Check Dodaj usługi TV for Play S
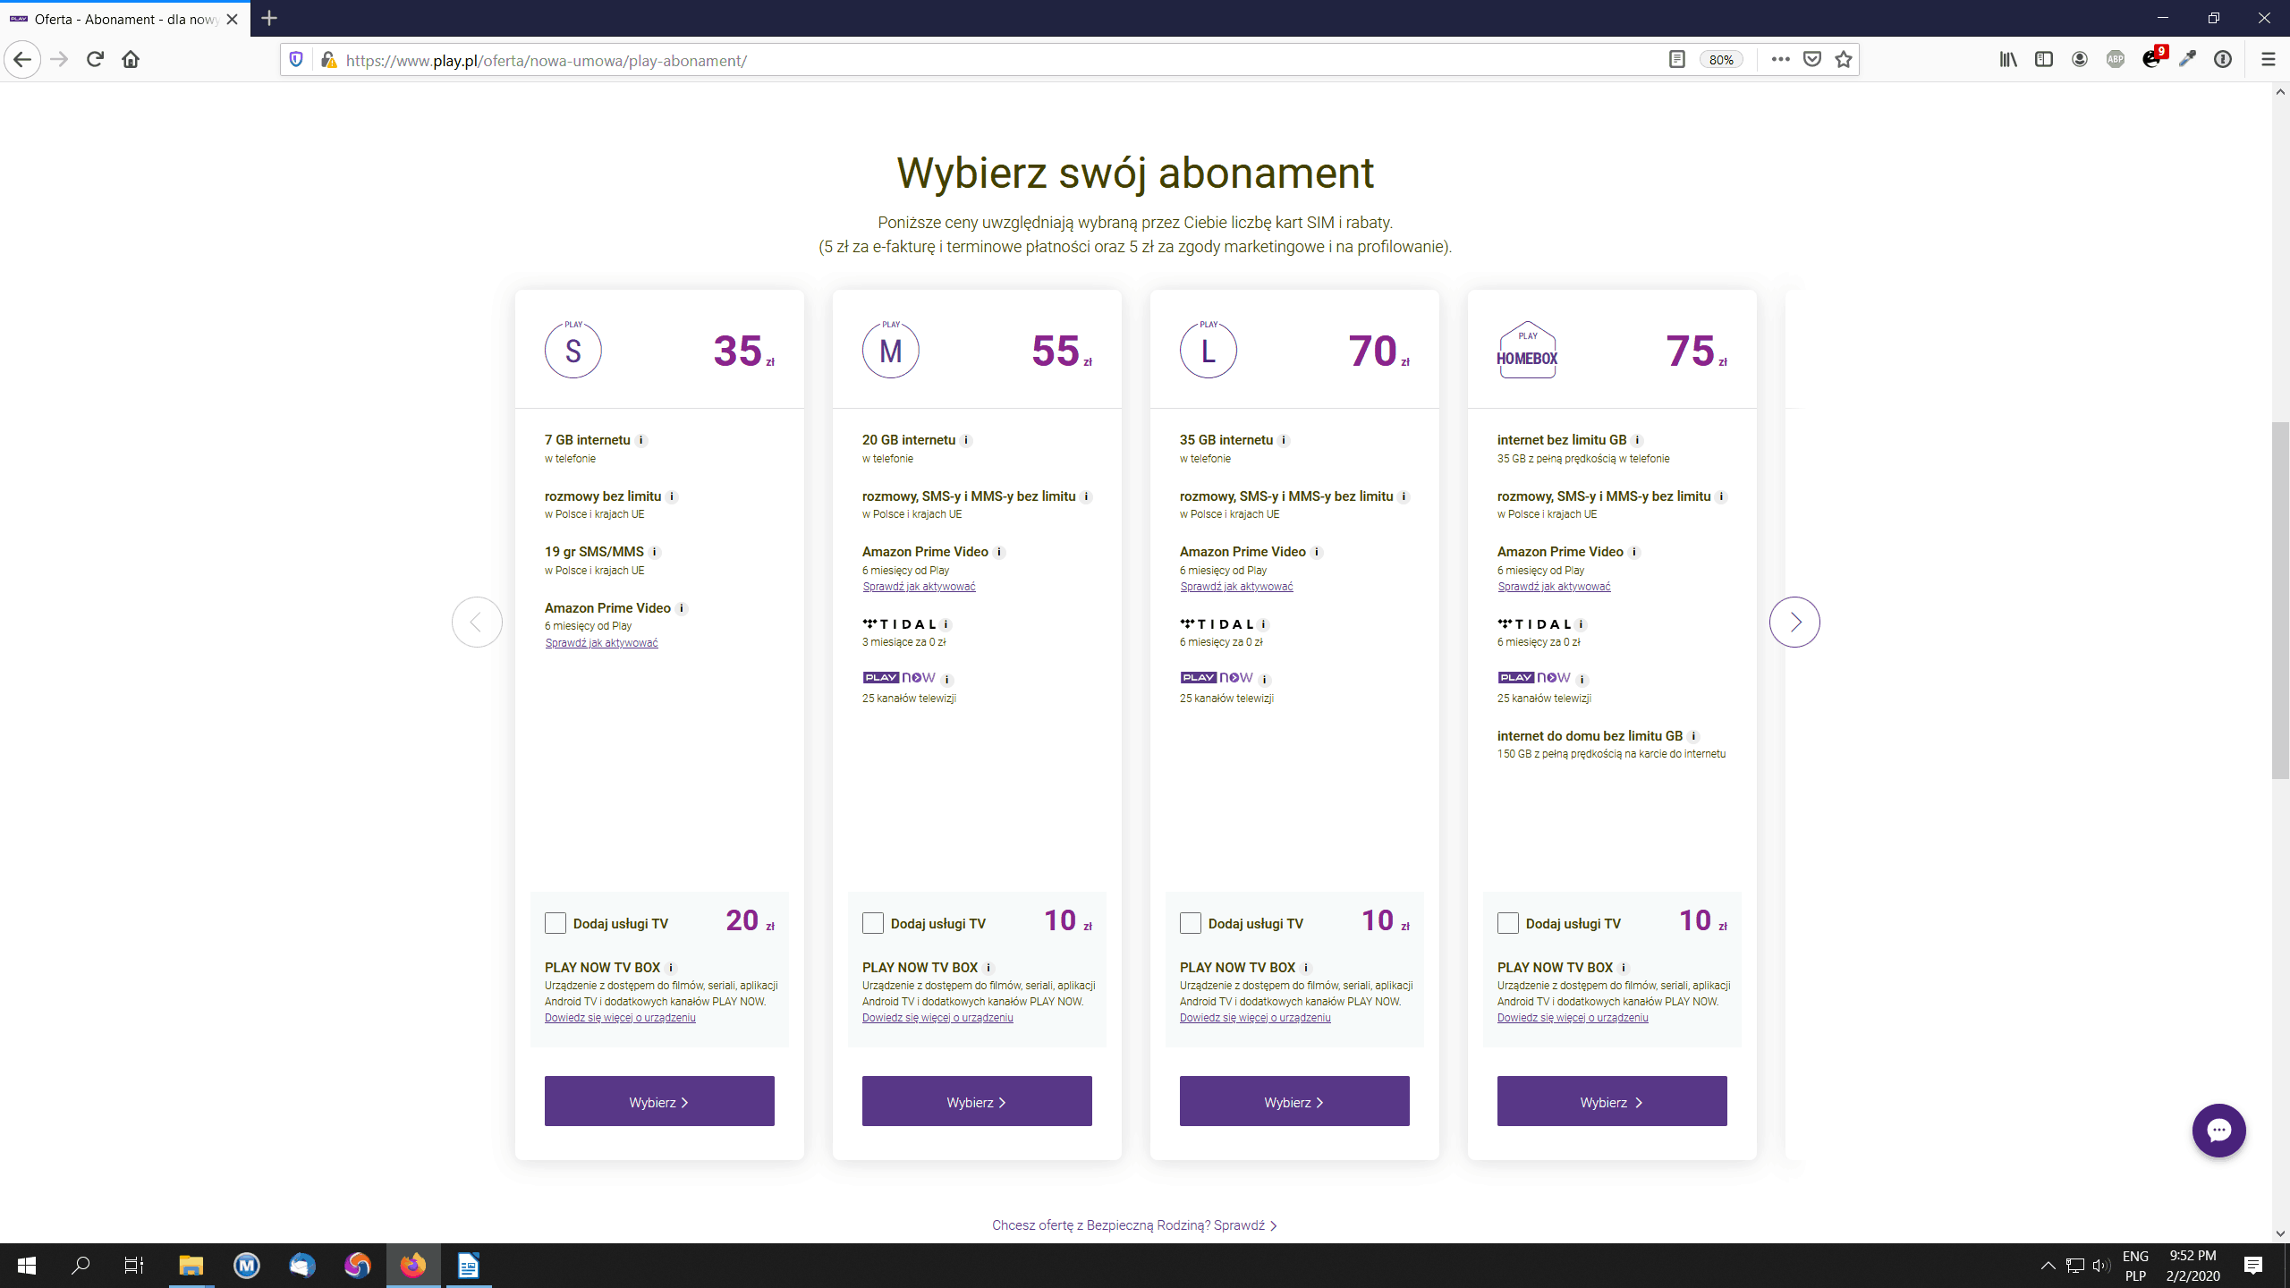This screenshot has width=2290, height=1288. click(x=556, y=923)
